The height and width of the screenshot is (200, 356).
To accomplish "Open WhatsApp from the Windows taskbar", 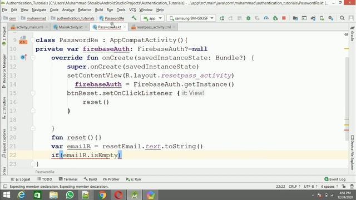I will click(x=70, y=195).
